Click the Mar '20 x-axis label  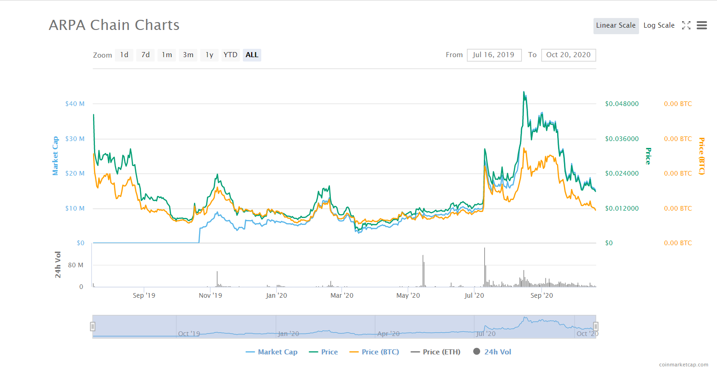[x=342, y=295]
